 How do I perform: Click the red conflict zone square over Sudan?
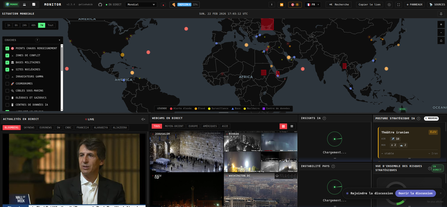pyautogui.click(x=263, y=72)
